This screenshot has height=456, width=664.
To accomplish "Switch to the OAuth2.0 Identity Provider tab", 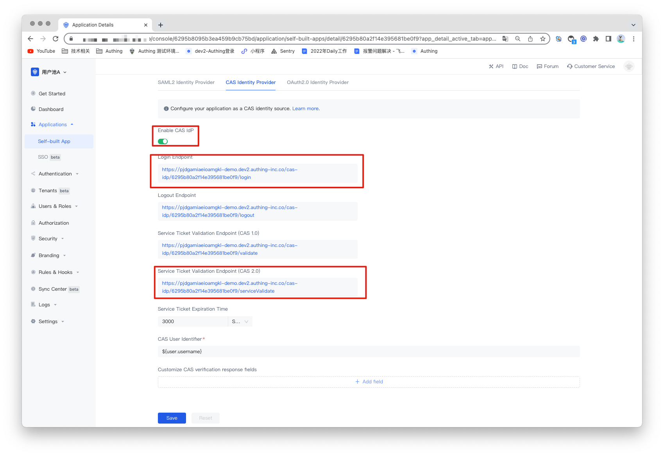I will point(318,82).
